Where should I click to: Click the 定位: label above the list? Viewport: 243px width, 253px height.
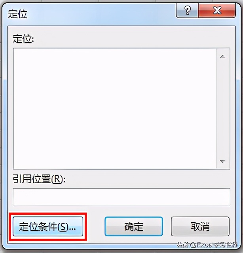point(23,39)
